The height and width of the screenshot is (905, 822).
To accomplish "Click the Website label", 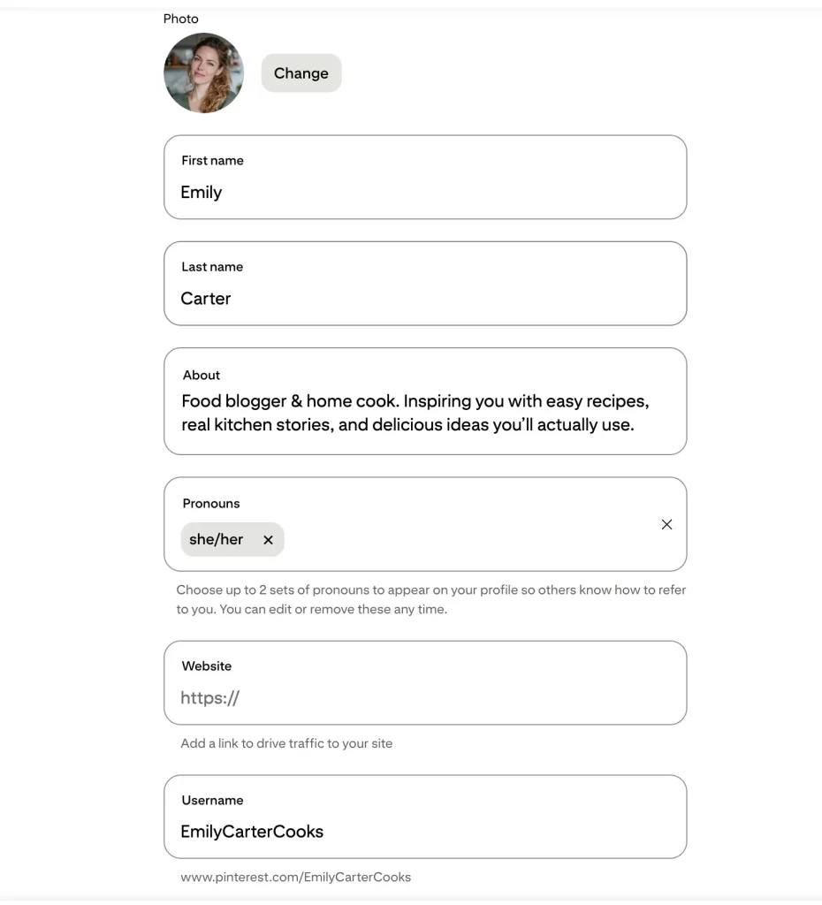I will coord(207,666).
